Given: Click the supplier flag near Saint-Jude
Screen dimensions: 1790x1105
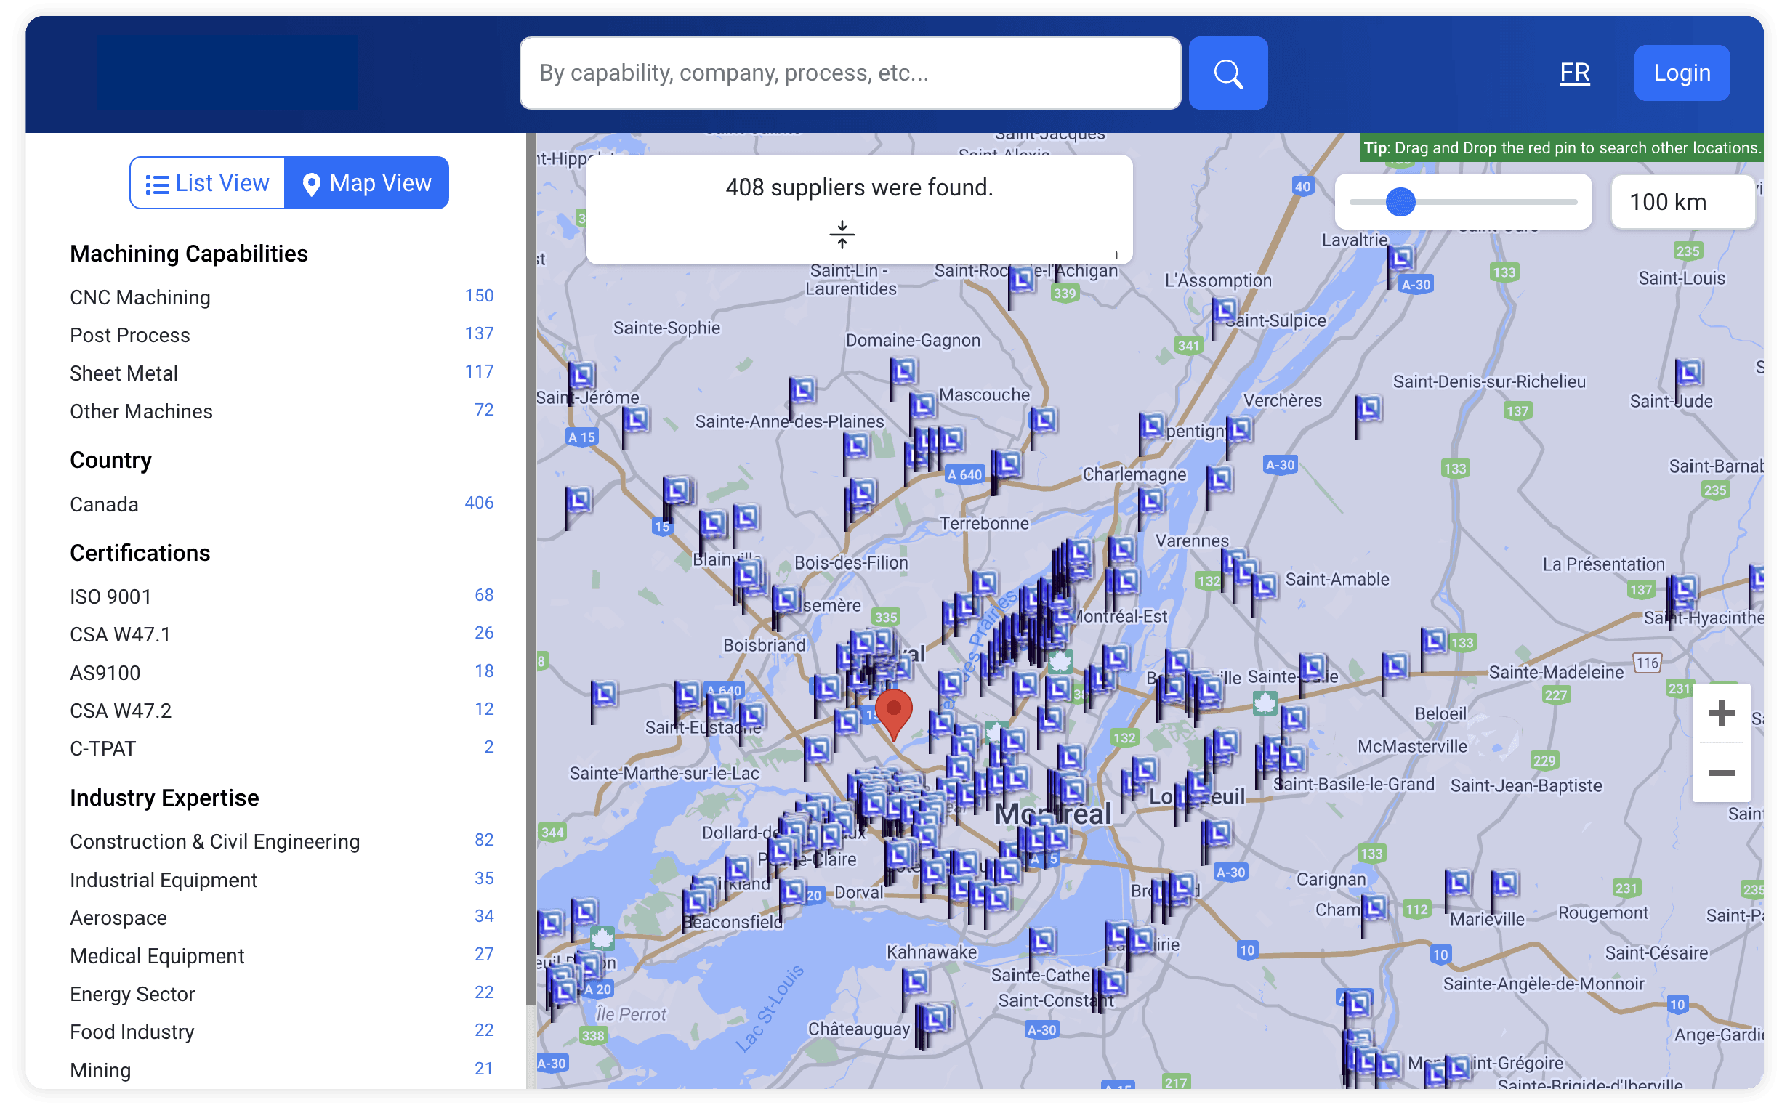Looking at the screenshot, I should [1688, 373].
